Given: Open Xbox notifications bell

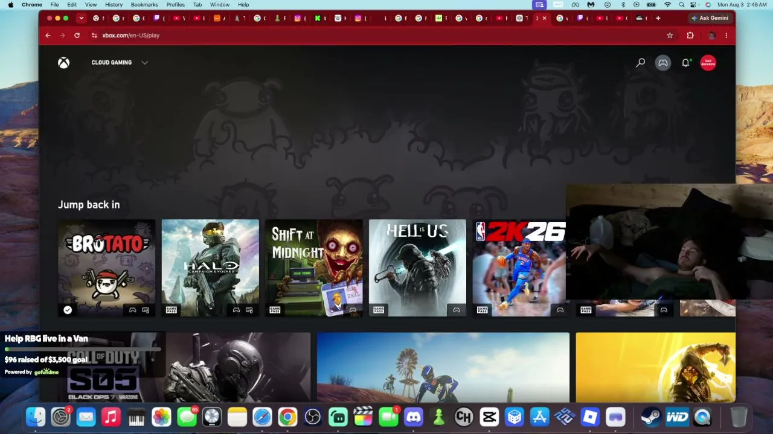Looking at the screenshot, I should click(685, 63).
